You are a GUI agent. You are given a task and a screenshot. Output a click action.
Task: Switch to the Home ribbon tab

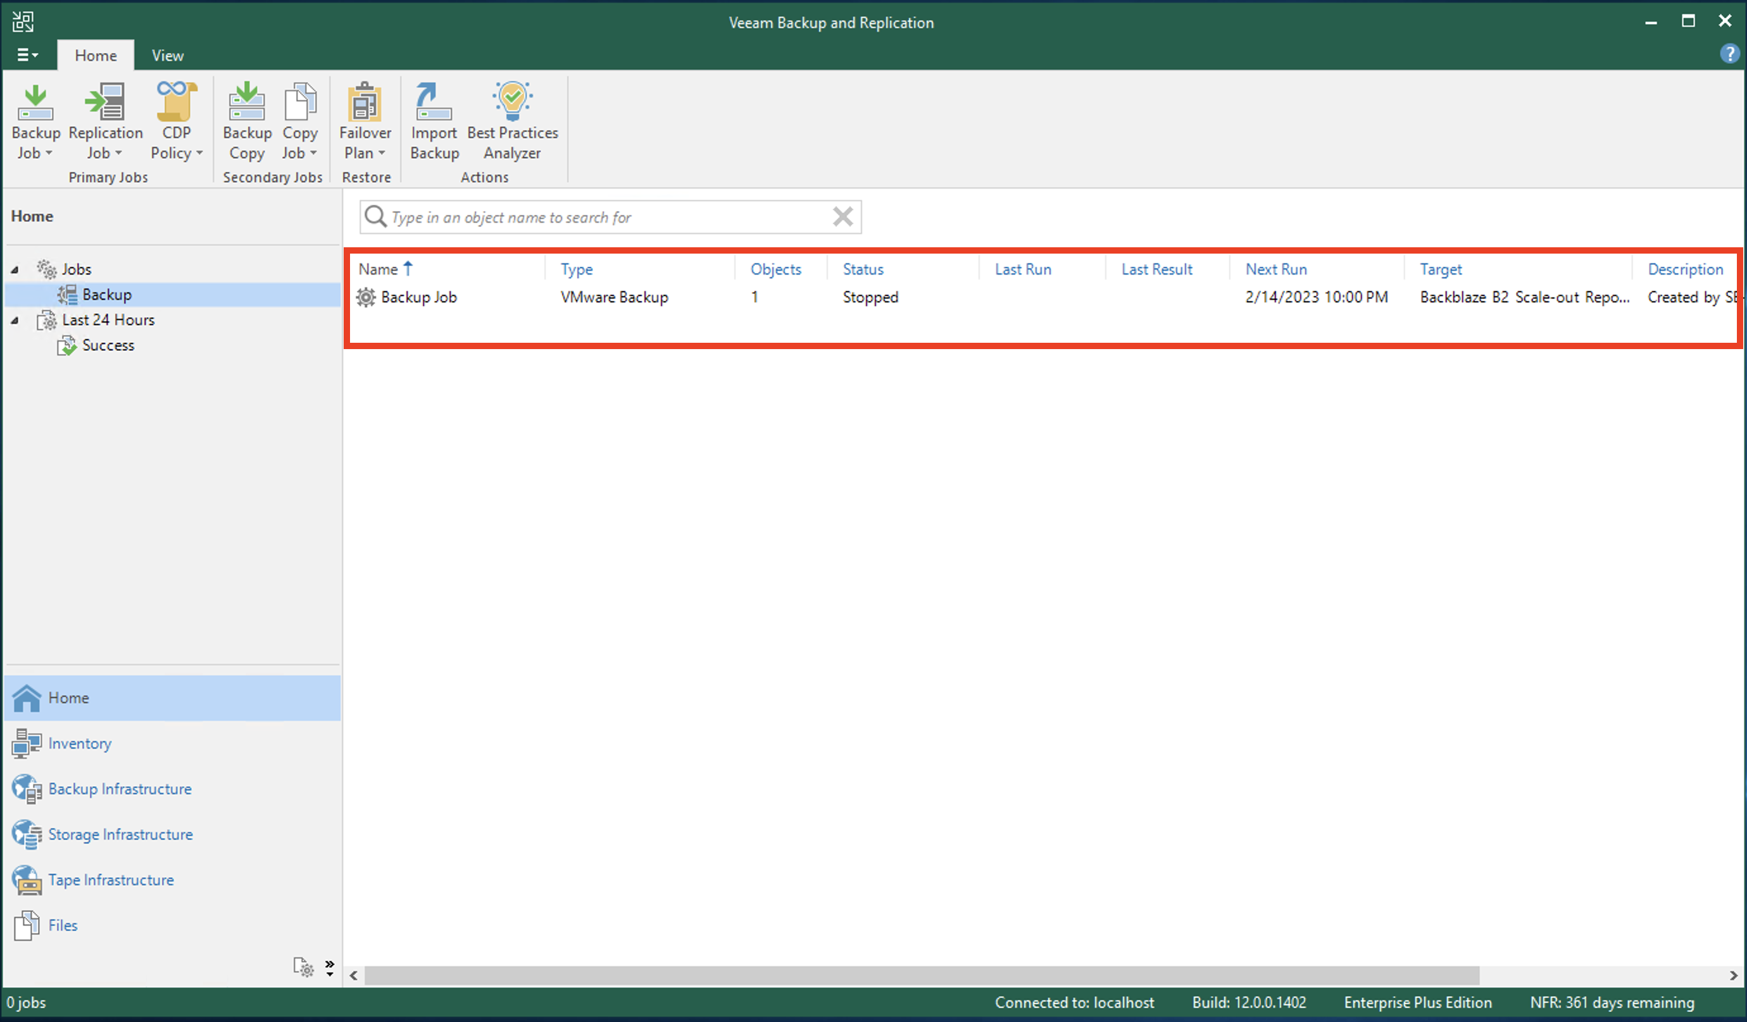coord(96,55)
